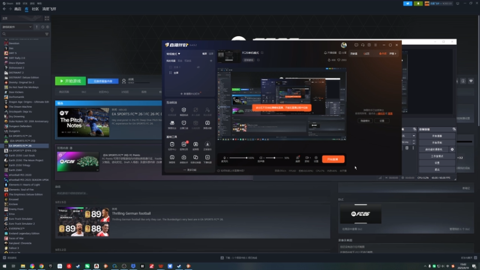
Task: Go back with Steam's back arrow
Action: pos(4,9)
